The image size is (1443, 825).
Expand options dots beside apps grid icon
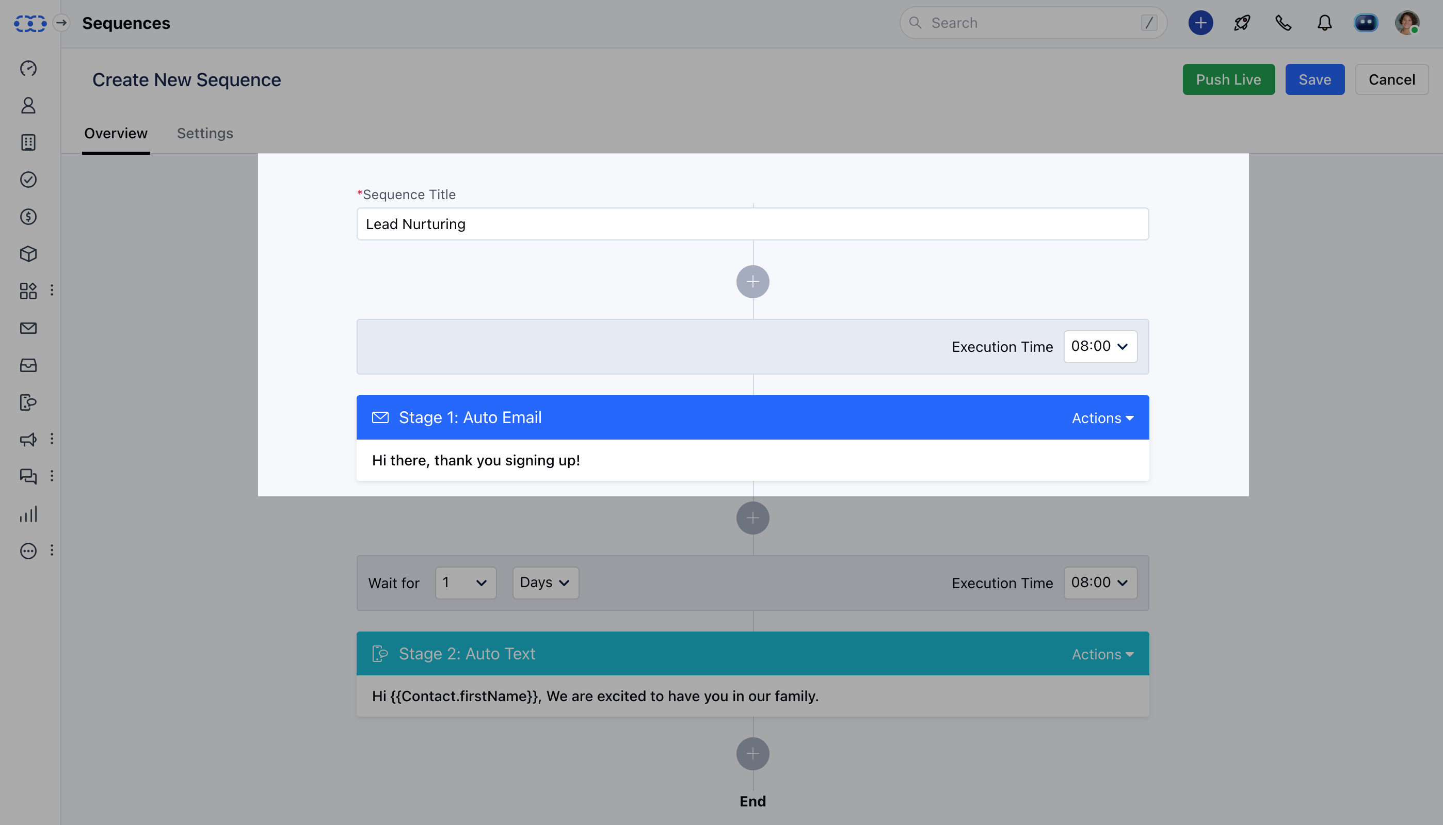[52, 290]
